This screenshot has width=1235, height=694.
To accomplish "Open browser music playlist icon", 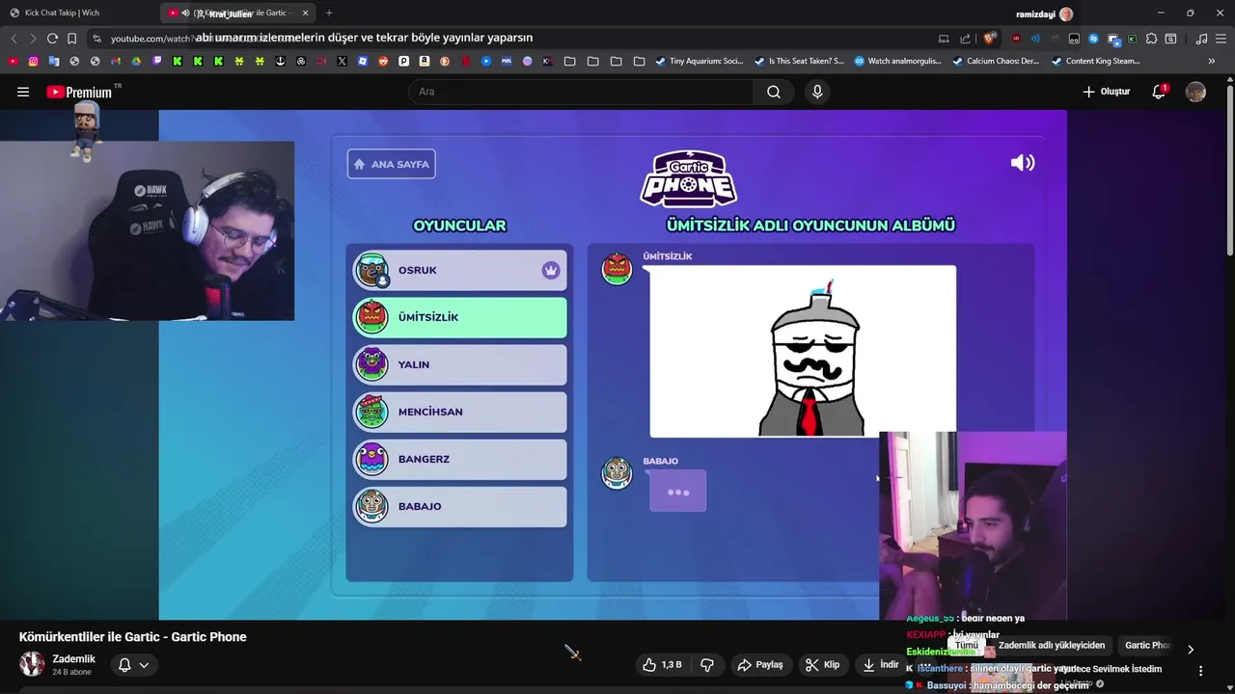I will click(x=1201, y=39).
